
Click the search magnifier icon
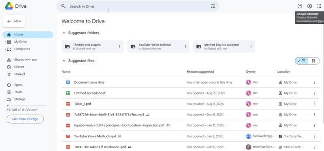click(x=63, y=6)
